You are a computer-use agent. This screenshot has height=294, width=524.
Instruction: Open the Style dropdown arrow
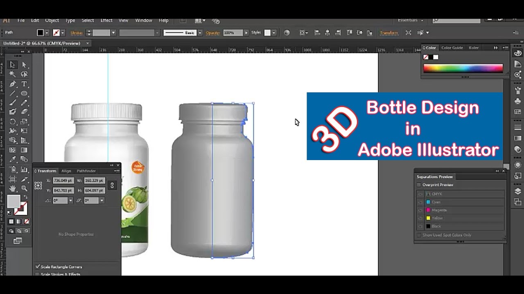[x=274, y=33]
